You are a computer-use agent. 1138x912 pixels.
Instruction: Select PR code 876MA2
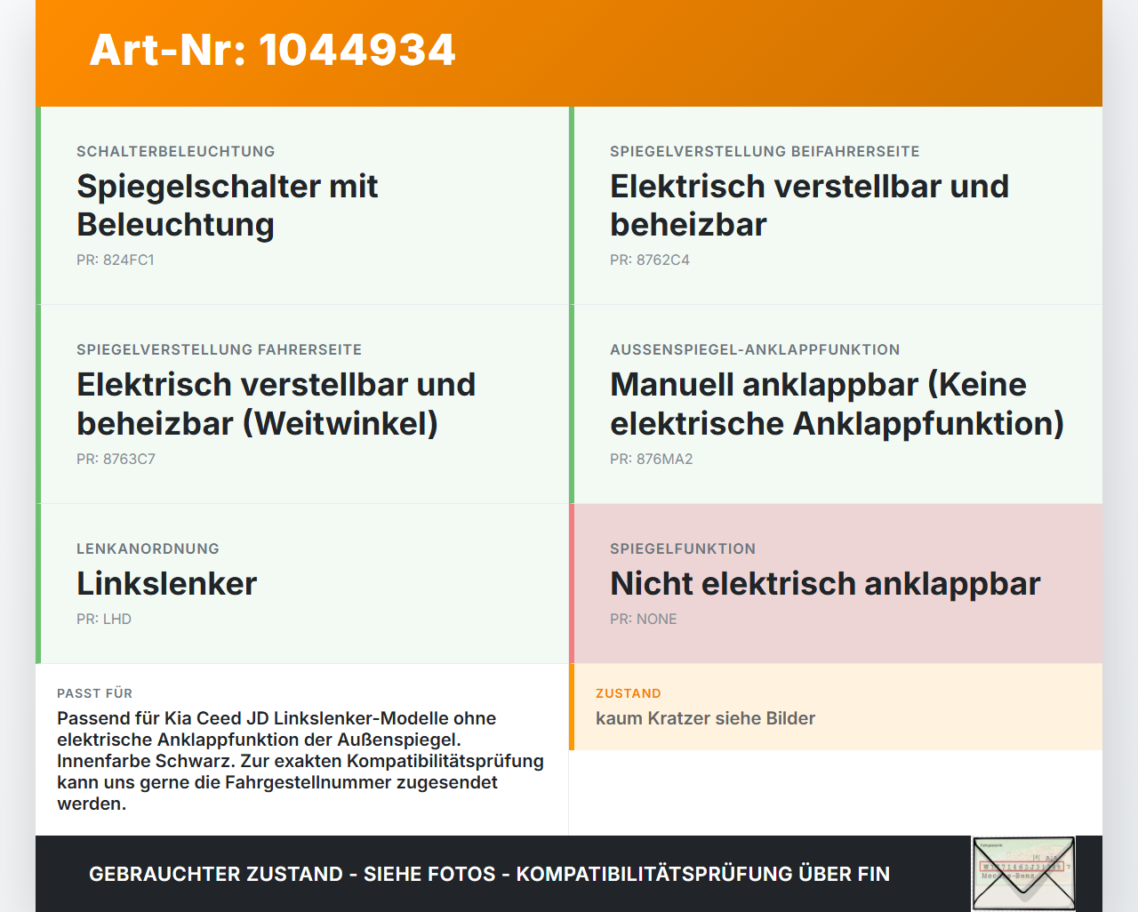coord(652,459)
